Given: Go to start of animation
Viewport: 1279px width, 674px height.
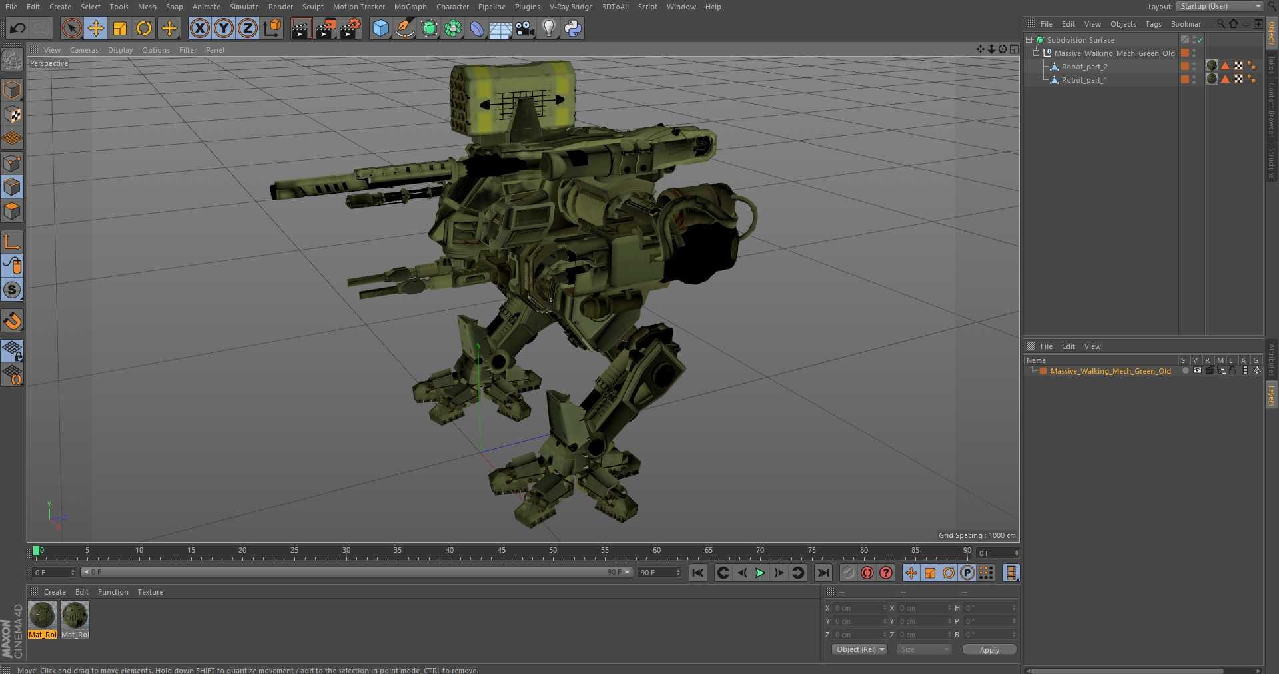Looking at the screenshot, I should click(x=697, y=573).
